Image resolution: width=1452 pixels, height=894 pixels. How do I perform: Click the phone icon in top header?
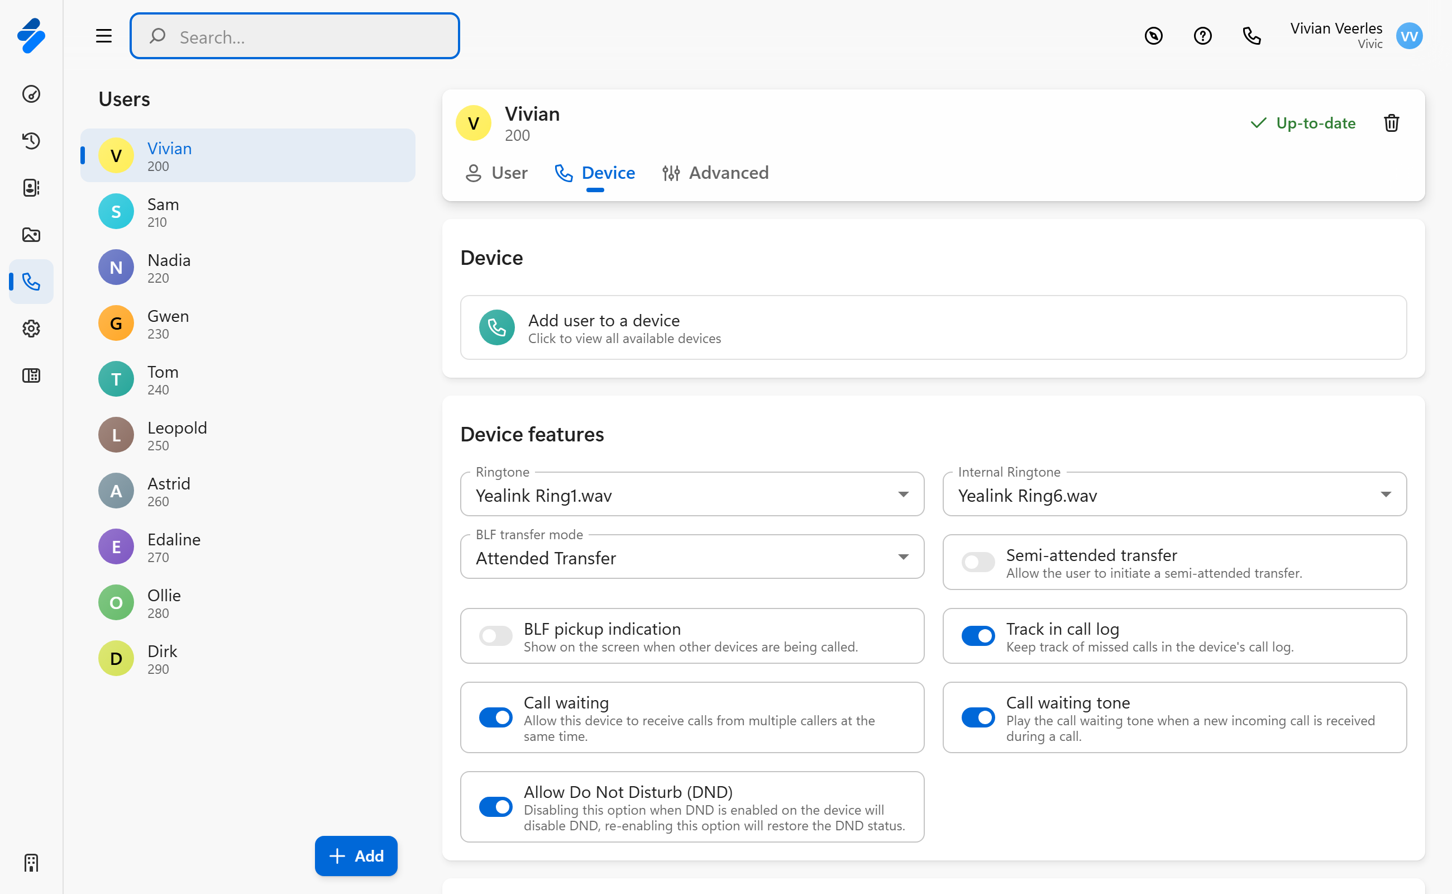tap(1252, 36)
